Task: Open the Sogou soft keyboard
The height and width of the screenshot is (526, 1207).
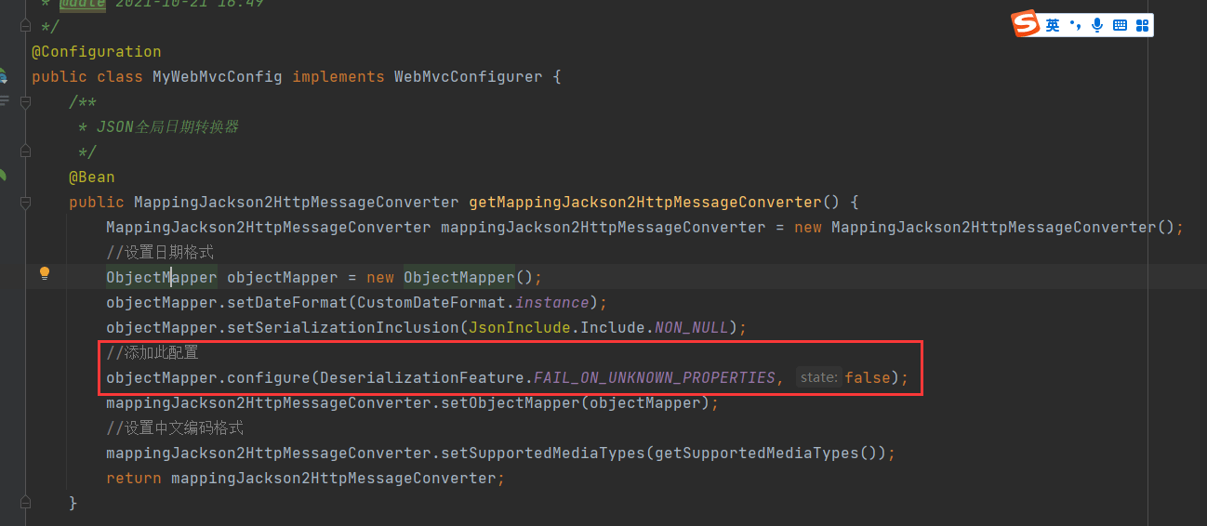Action: point(1120,25)
